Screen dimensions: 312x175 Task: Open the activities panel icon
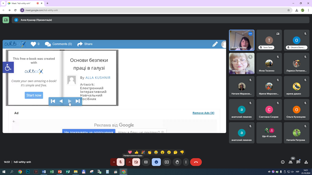(x=306, y=162)
